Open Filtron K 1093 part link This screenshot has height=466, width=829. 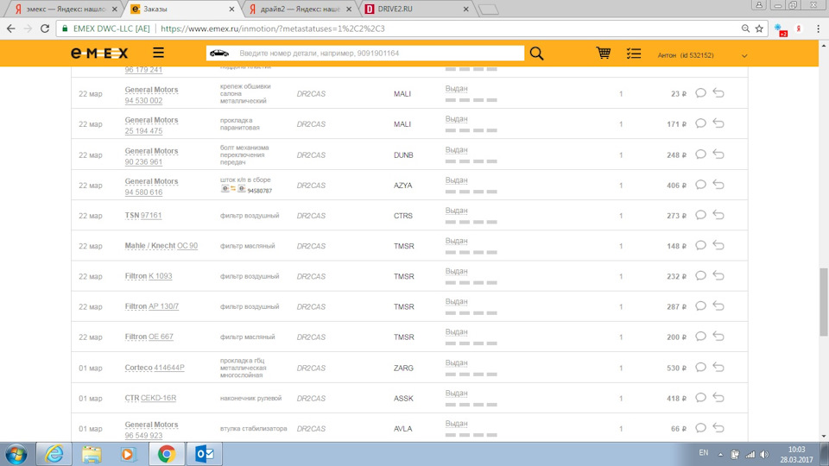149,276
